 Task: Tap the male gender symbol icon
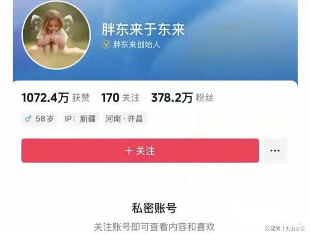pos(28,119)
